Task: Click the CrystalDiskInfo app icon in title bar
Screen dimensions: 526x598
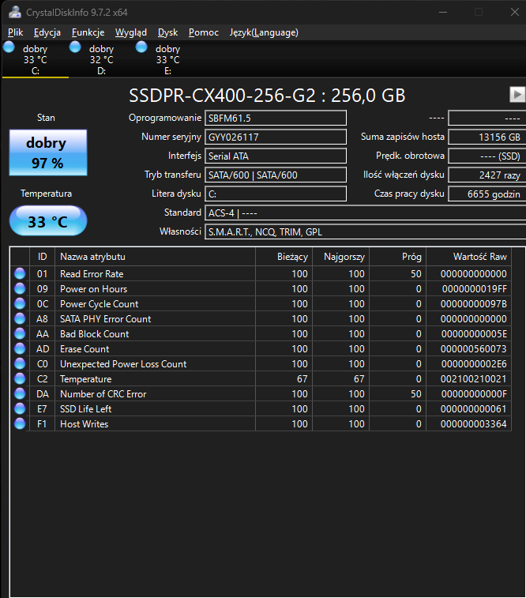Action: [x=15, y=12]
